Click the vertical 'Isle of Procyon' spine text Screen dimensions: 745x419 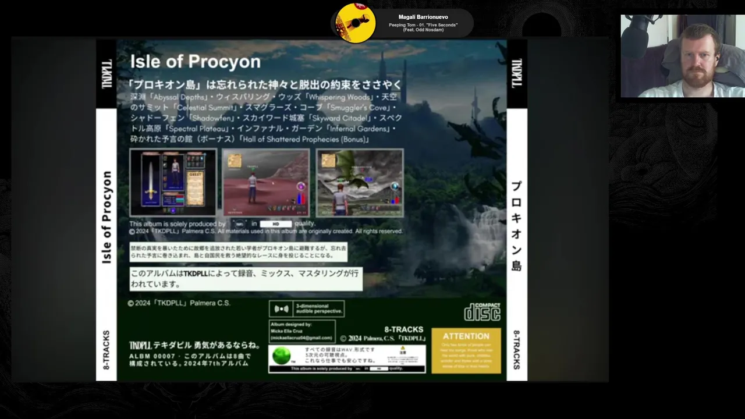tap(107, 217)
